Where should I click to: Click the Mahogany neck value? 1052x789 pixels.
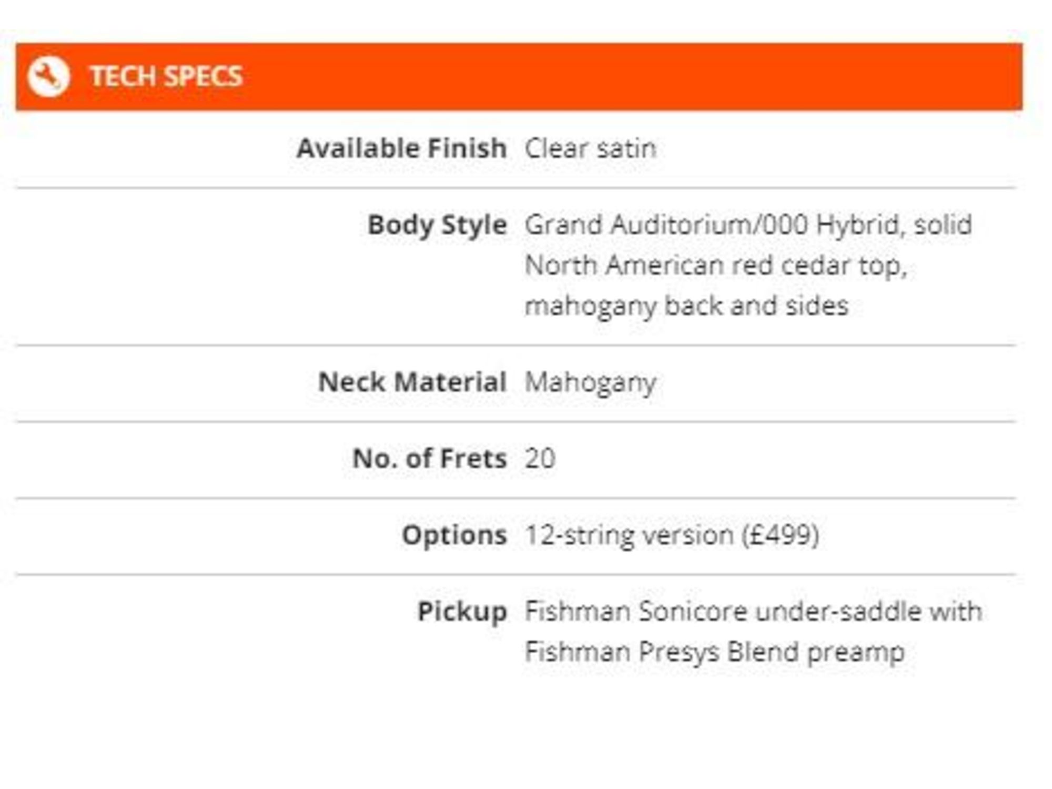[x=591, y=383]
